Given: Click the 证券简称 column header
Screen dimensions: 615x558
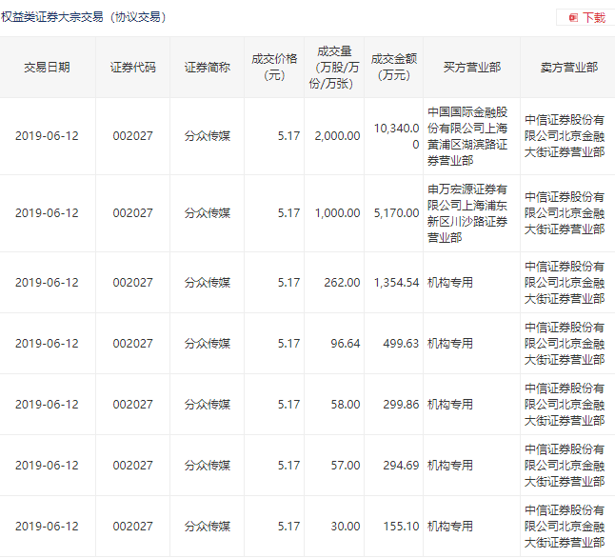Looking at the screenshot, I should pos(208,68).
